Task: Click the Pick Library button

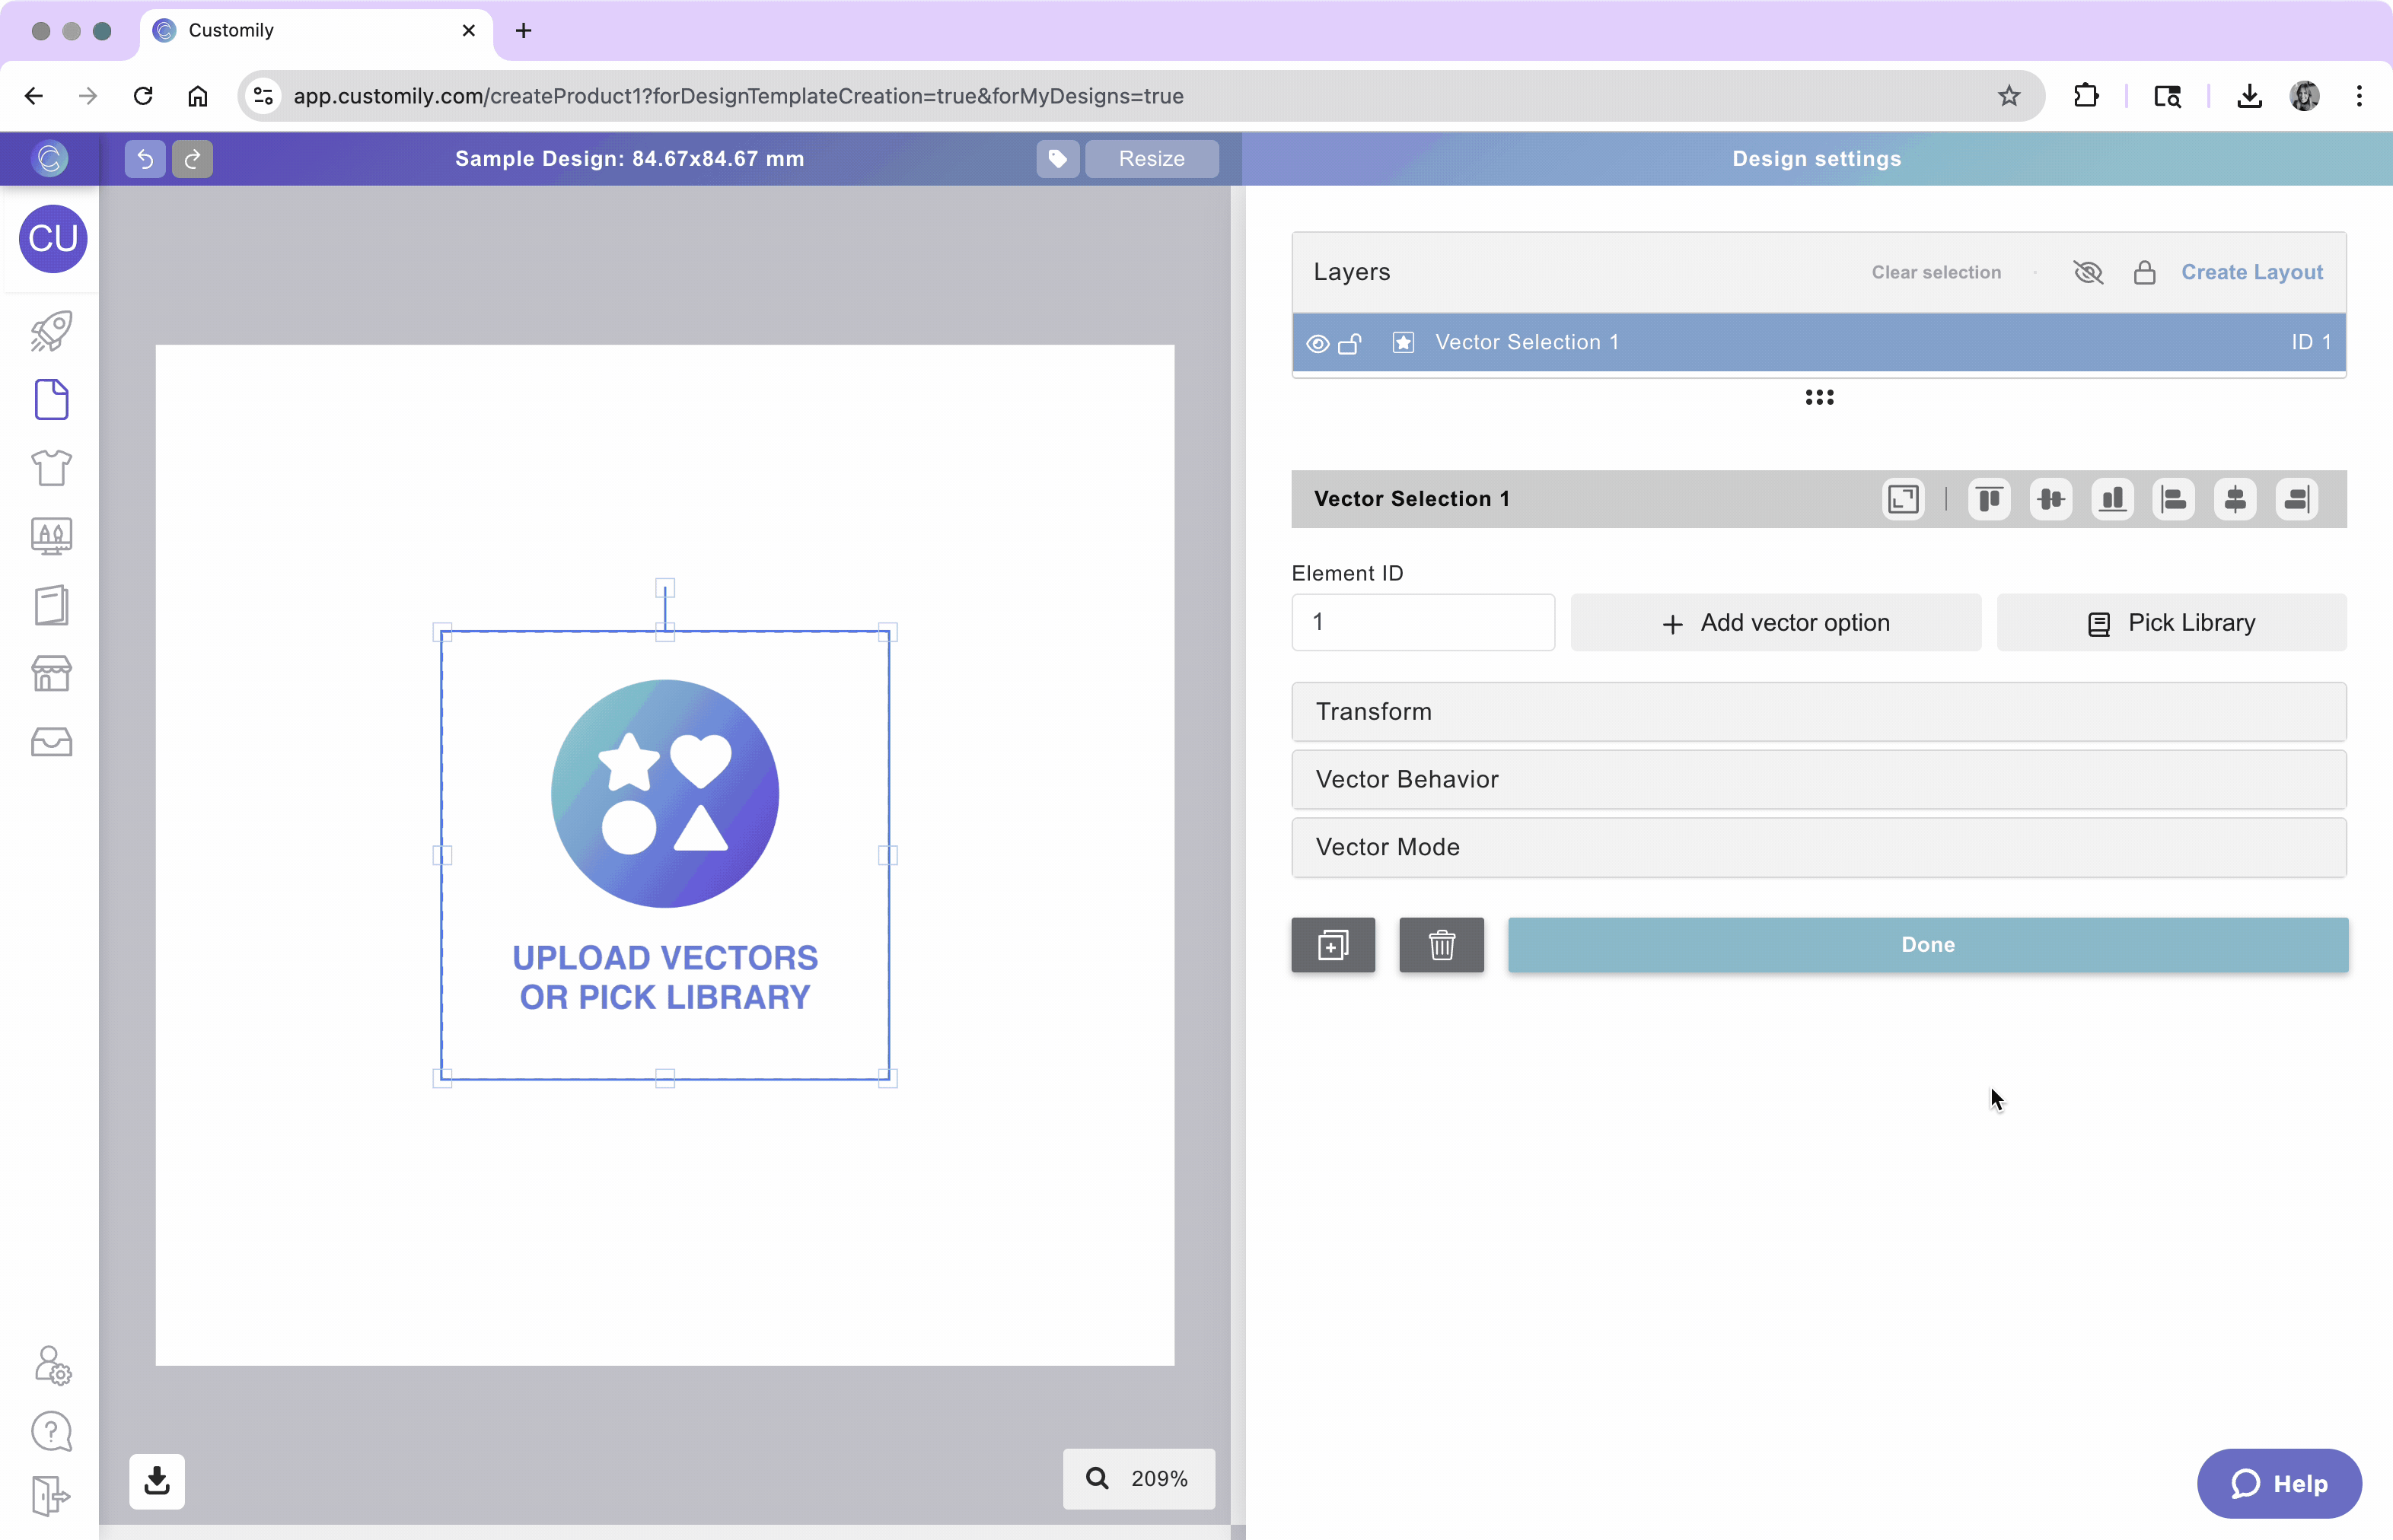Action: click(2171, 623)
